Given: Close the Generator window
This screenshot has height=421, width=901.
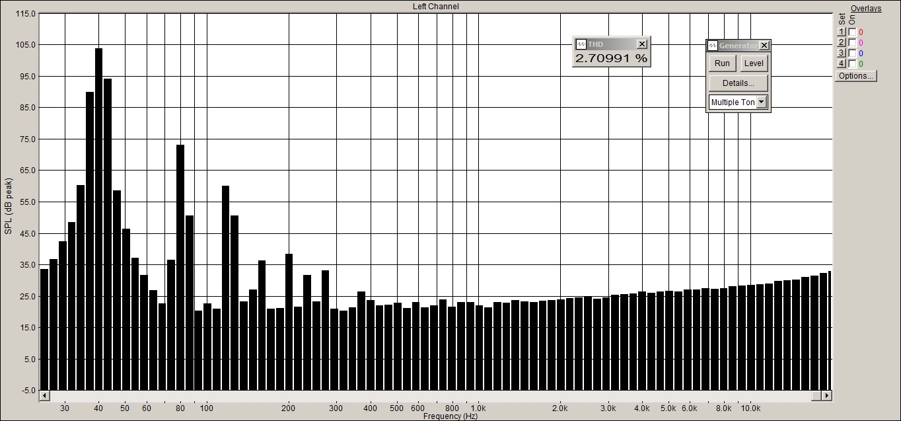Looking at the screenshot, I should 764,46.
